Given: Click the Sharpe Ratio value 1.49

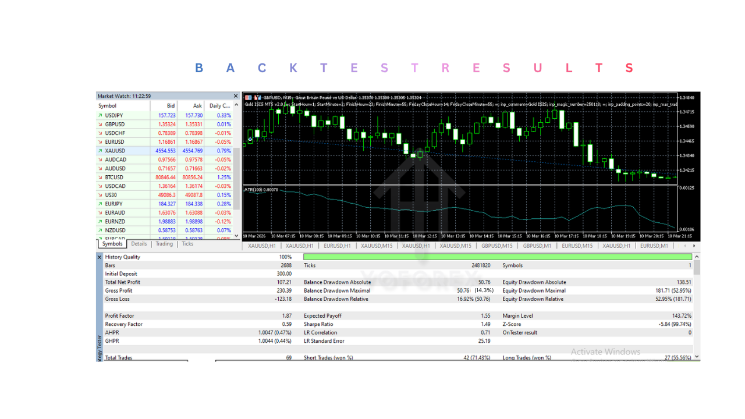Looking at the screenshot, I should (x=485, y=324).
